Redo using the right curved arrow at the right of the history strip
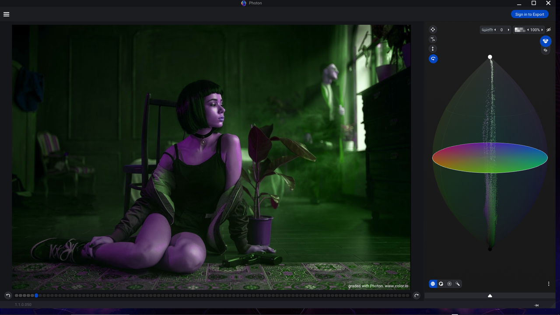The image size is (560, 315). [x=416, y=296]
